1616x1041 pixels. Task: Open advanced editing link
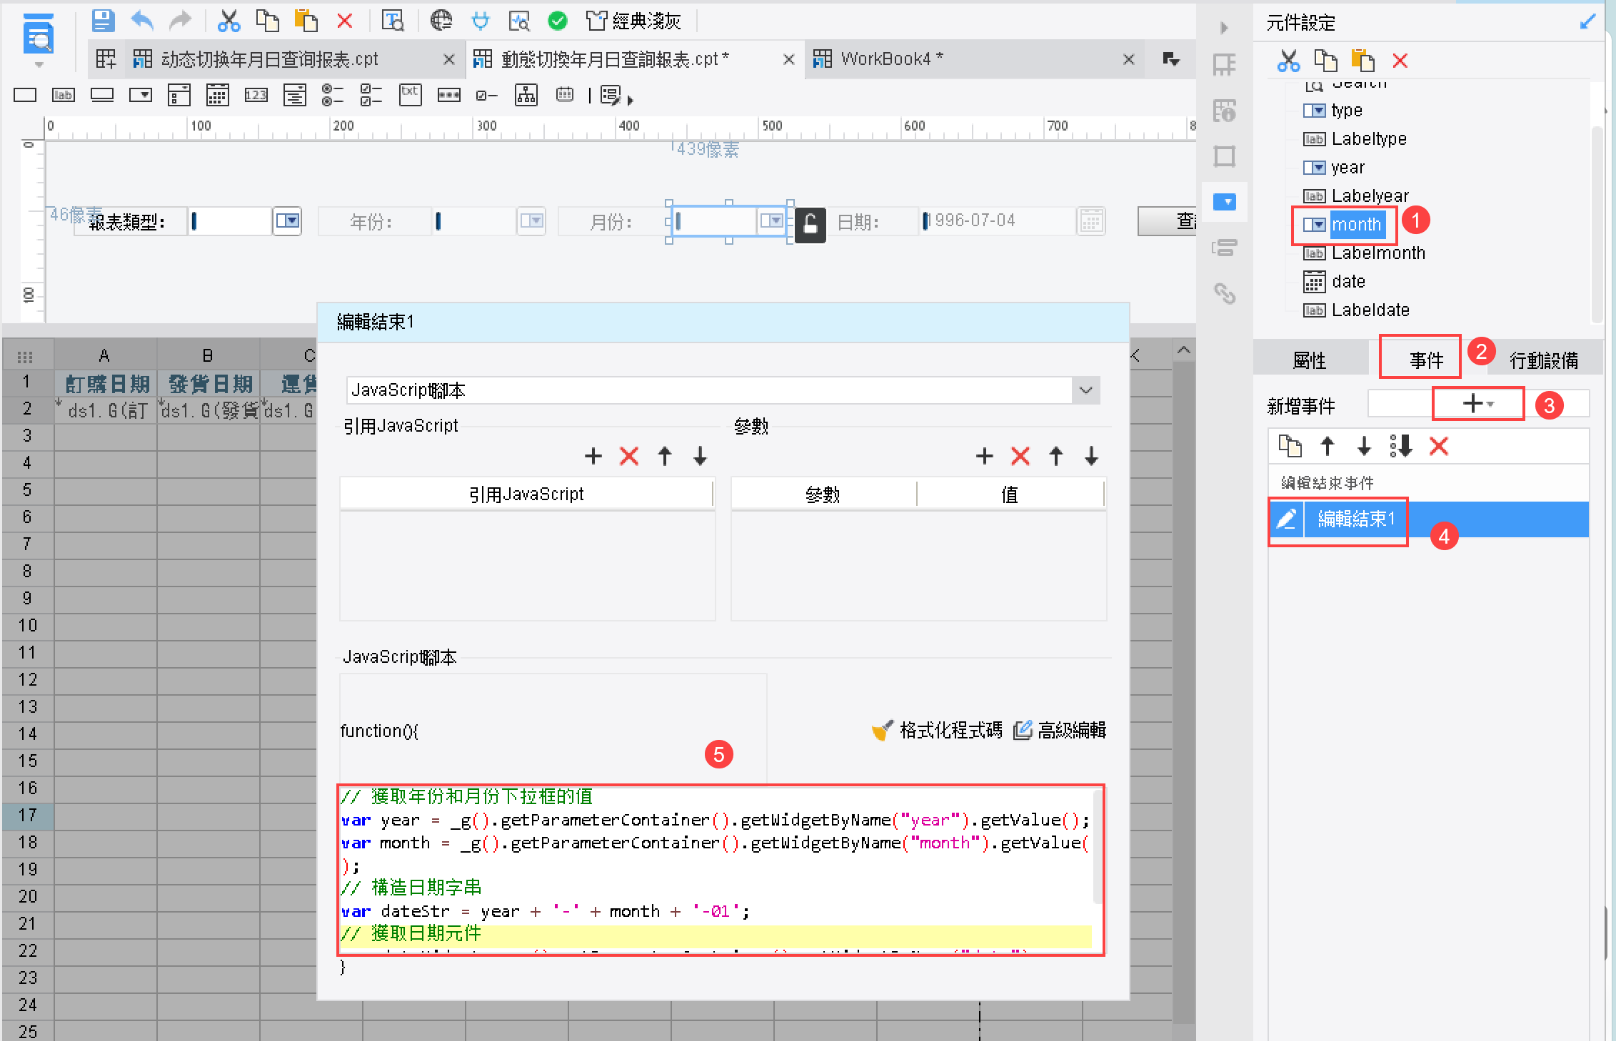1060,730
